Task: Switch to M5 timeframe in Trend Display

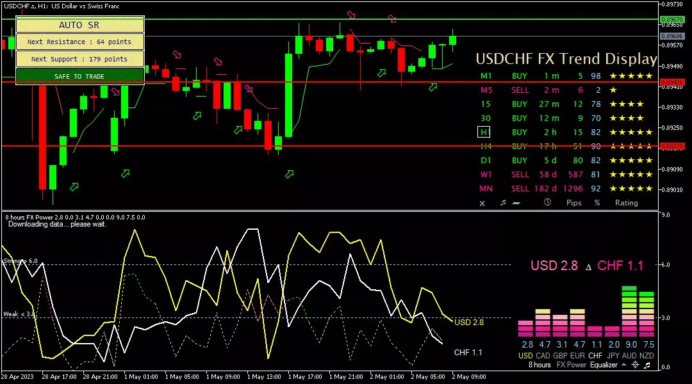Action: 486,90
